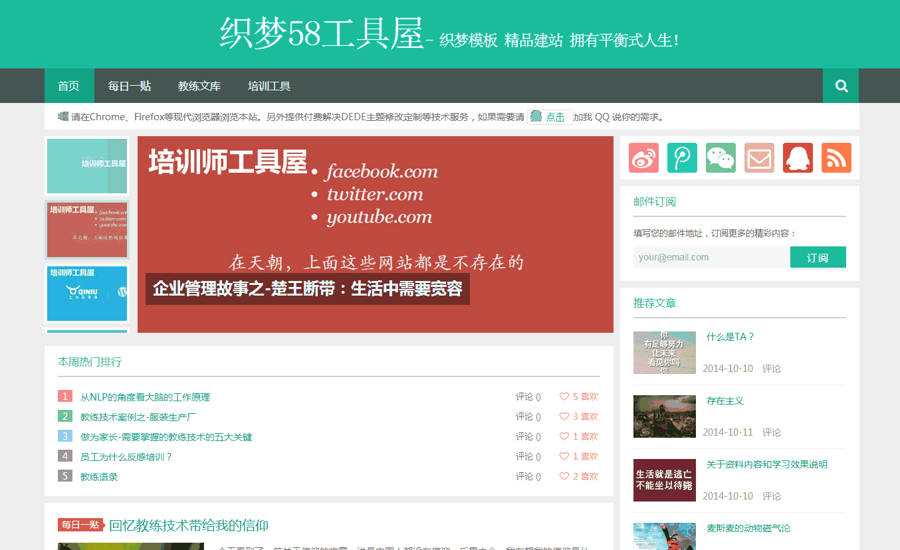Open the WeChat social icon
This screenshot has width=900, height=550.
point(721,158)
